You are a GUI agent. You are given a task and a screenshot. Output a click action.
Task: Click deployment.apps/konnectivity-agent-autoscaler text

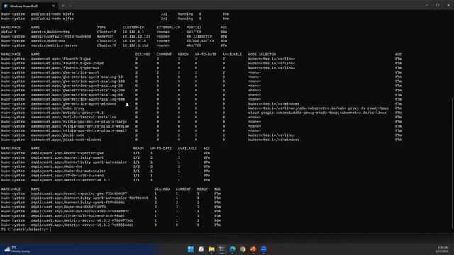pos(79,162)
